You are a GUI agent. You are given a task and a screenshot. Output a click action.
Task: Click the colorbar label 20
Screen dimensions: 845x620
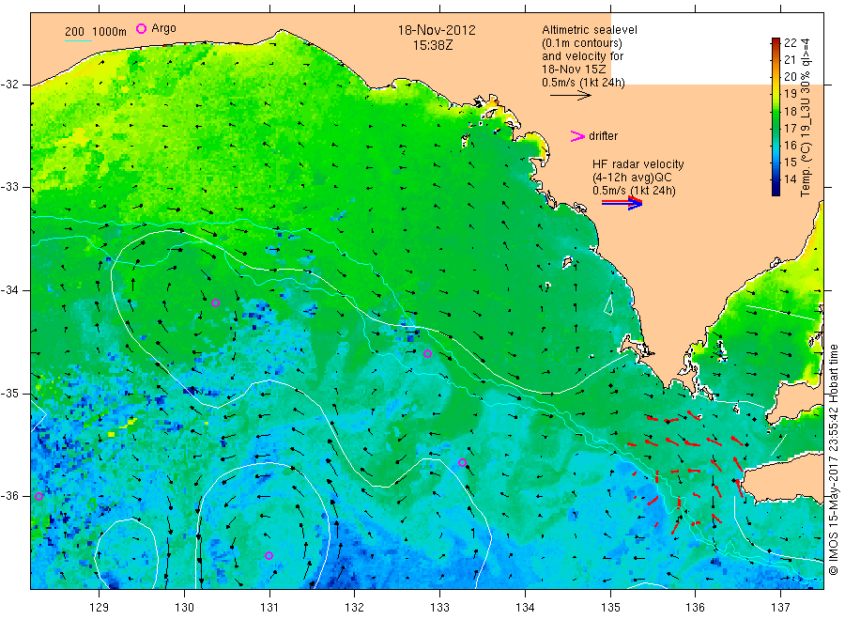coord(790,76)
